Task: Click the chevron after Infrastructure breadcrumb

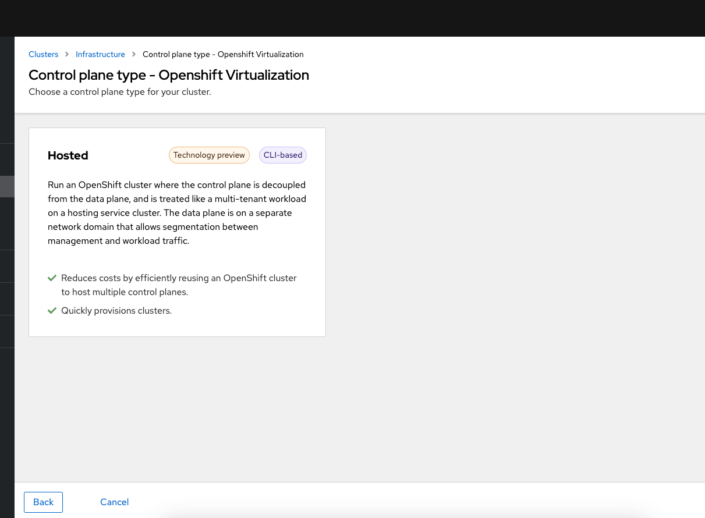Action: click(x=134, y=54)
